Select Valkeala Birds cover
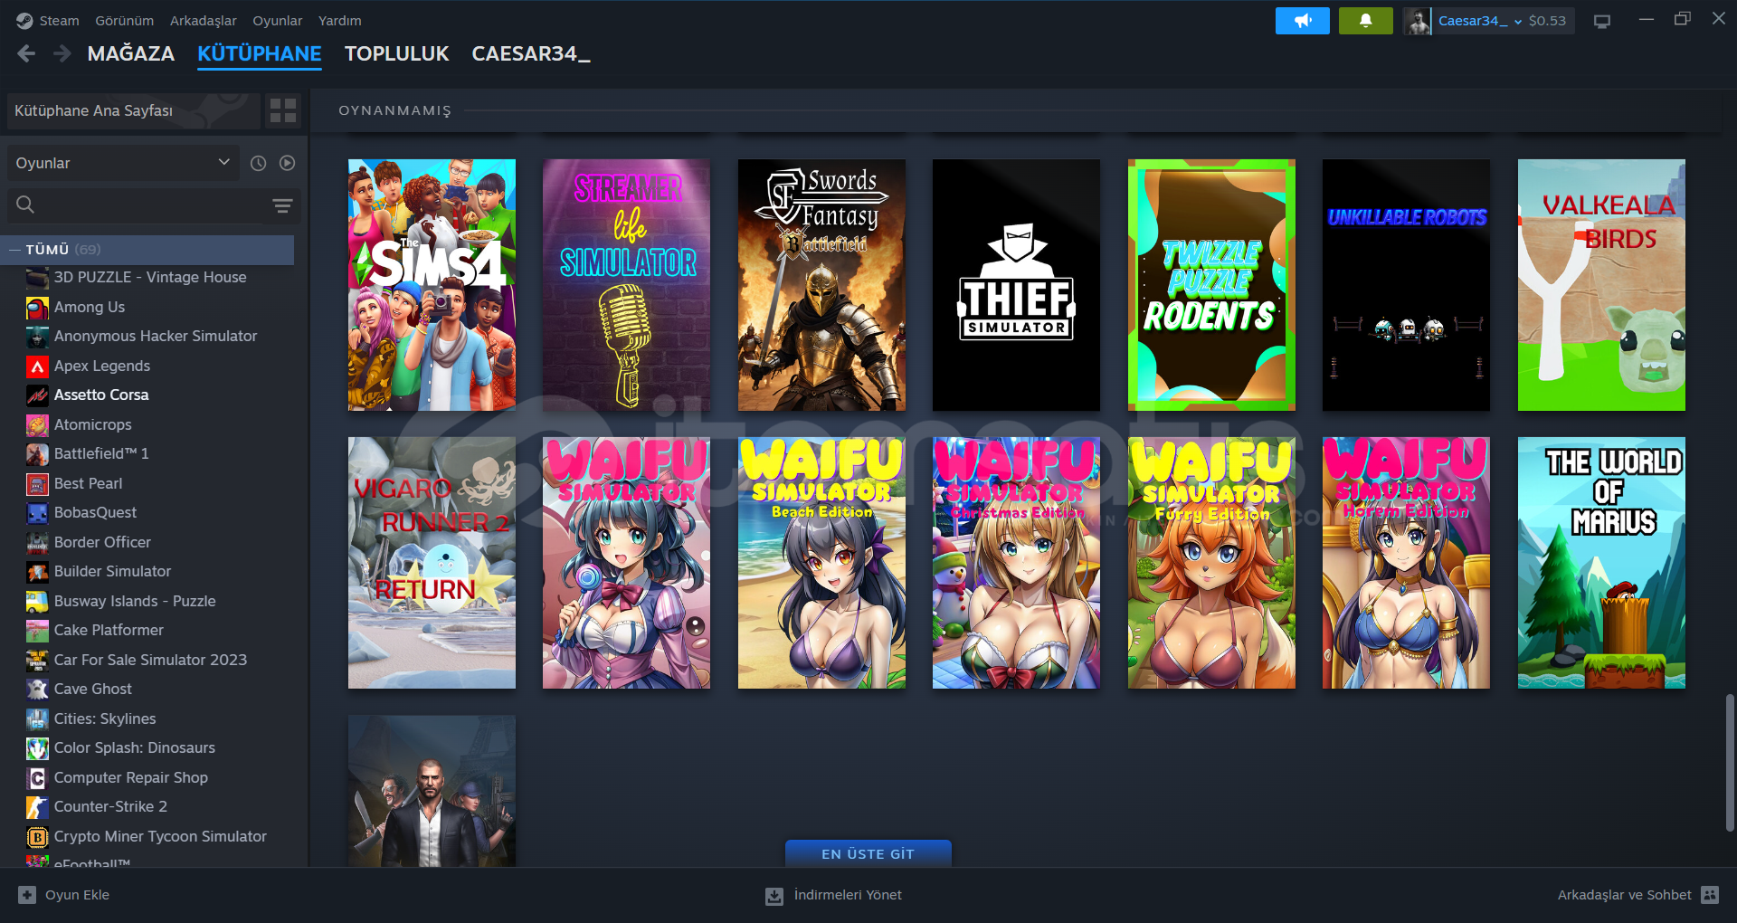The height and width of the screenshot is (923, 1737). pyautogui.click(x=1601, y=285)
